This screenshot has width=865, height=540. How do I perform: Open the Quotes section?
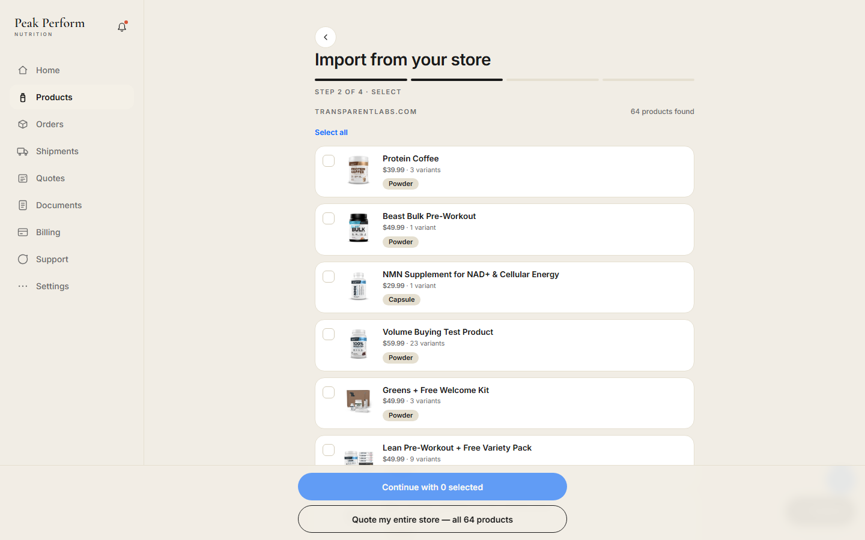pyautogui.click(x=71, y=178)
